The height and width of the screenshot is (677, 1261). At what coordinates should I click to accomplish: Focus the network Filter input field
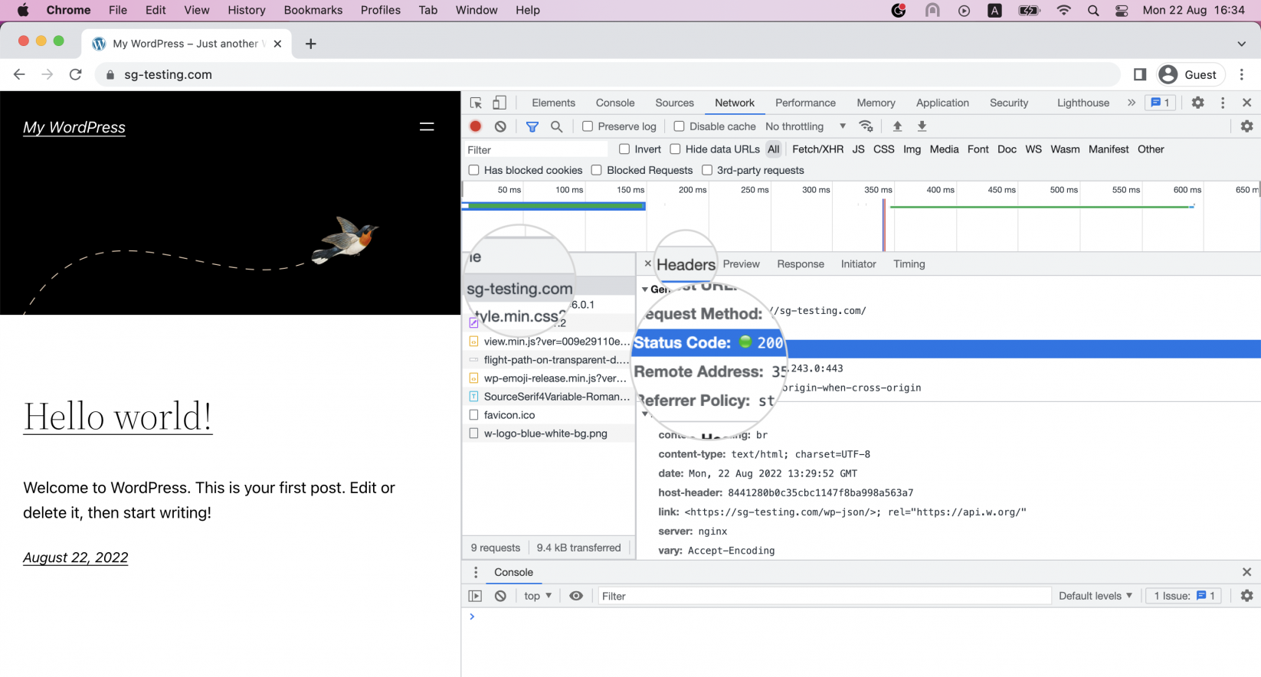(x=536, y=149)
